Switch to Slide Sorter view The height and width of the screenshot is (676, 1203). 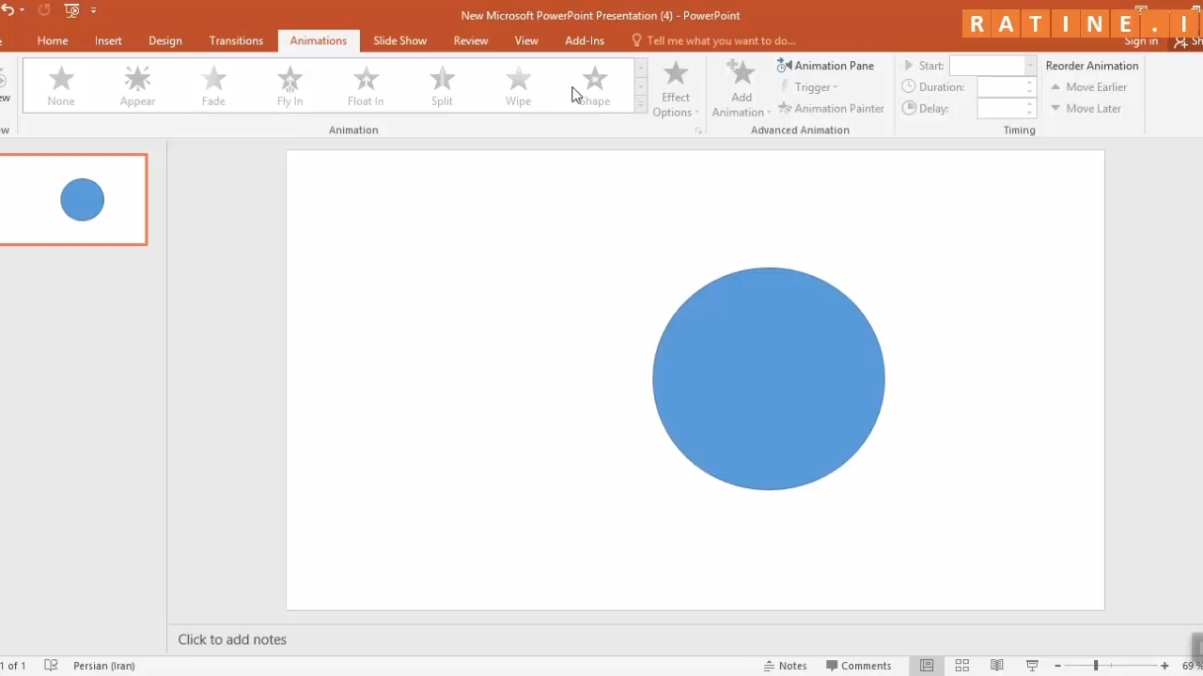(x=961, y=666)
